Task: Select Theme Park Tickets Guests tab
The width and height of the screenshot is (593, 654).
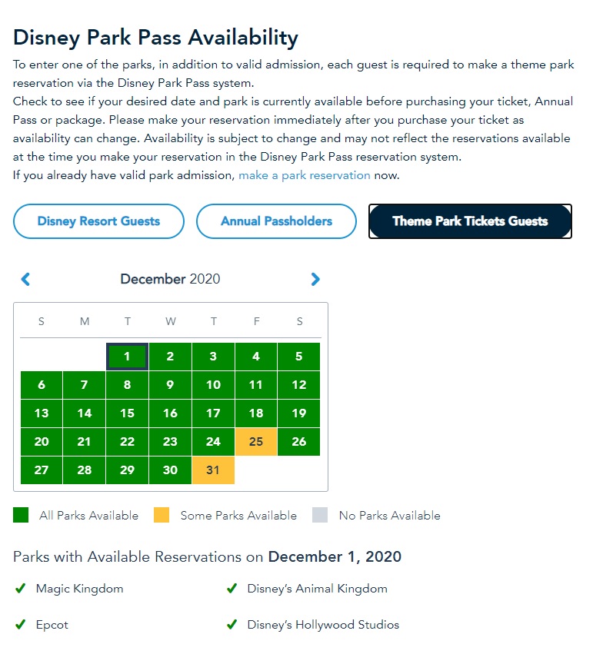Action: pyautogui.click(x=470, y=221)
